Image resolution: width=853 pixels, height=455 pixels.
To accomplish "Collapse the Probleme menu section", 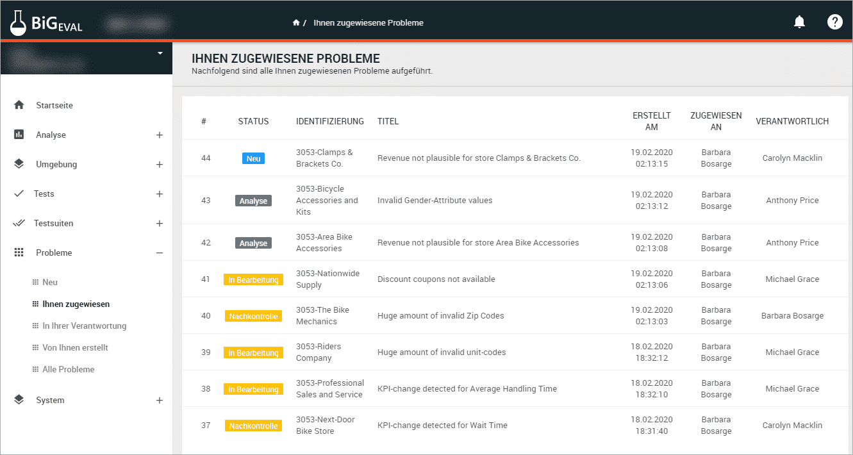I will tap(159, 252).
